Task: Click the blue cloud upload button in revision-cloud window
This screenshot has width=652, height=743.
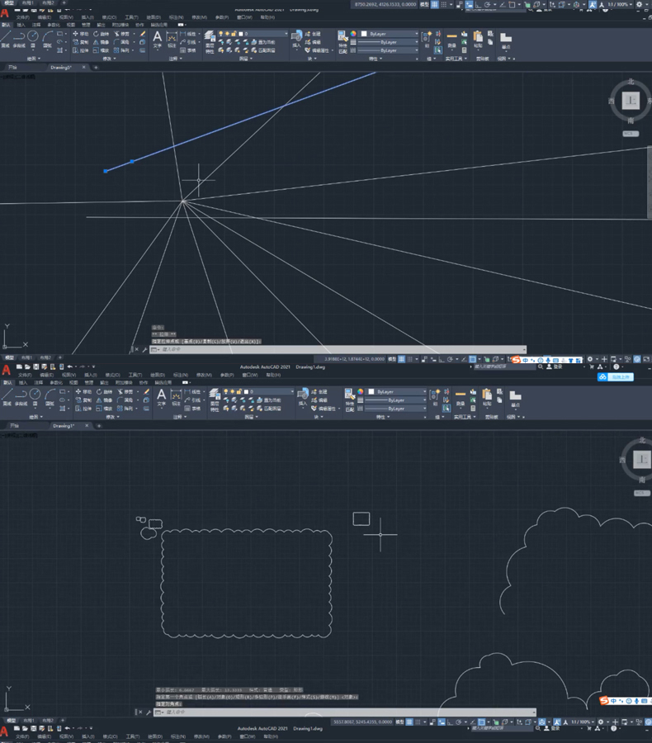Action: (x=615, y=377)
